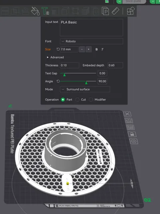Open the Mode dropdown showing Surround surface
Screen dimensions: 160x214
85,89
